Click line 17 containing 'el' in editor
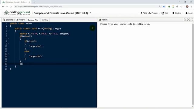This screenshot has height=109, width=194. point(49,64)
